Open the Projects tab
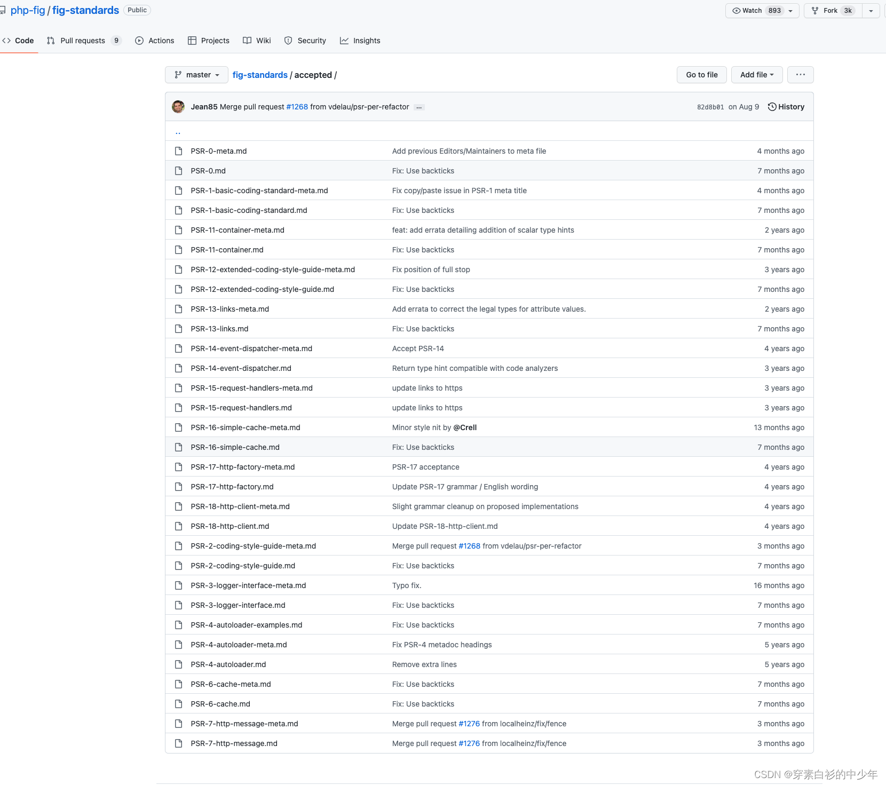886x785 pixels. [x=209, y=41]
